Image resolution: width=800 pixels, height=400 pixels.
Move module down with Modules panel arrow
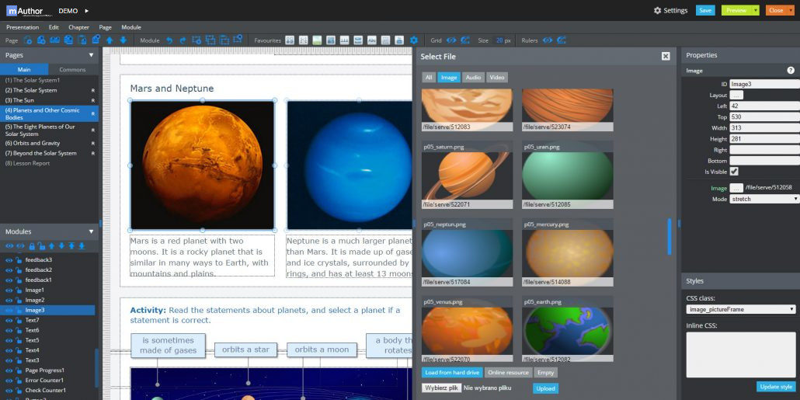(61, 246)
